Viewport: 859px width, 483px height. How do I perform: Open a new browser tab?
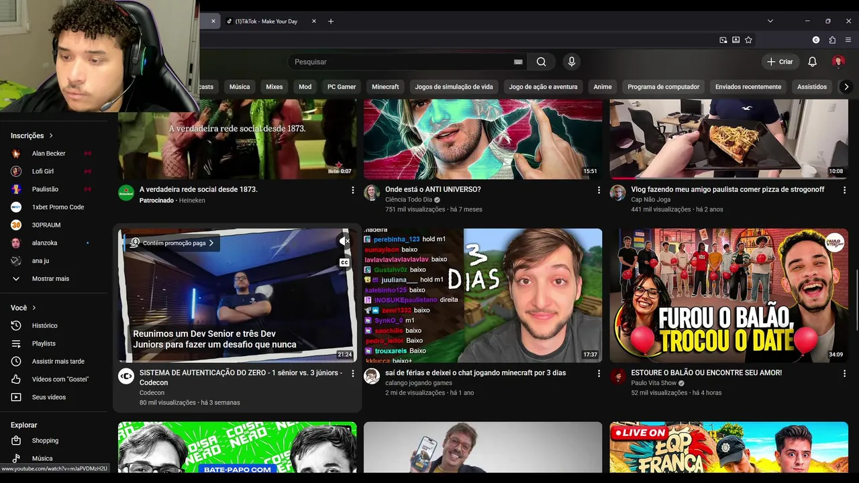tap(331, 21)
